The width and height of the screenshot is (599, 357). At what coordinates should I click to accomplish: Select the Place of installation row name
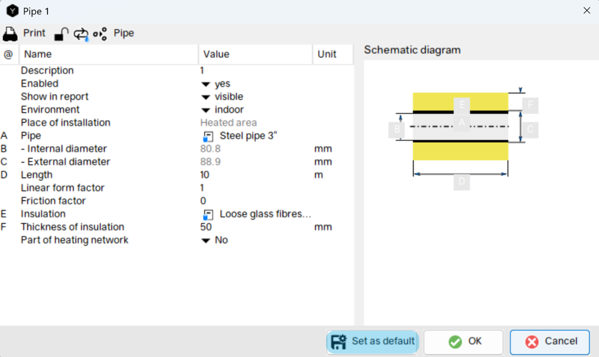[66, 123]
